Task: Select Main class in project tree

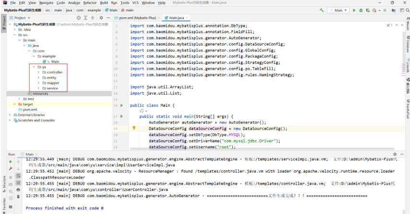Action: pos(55,62)
